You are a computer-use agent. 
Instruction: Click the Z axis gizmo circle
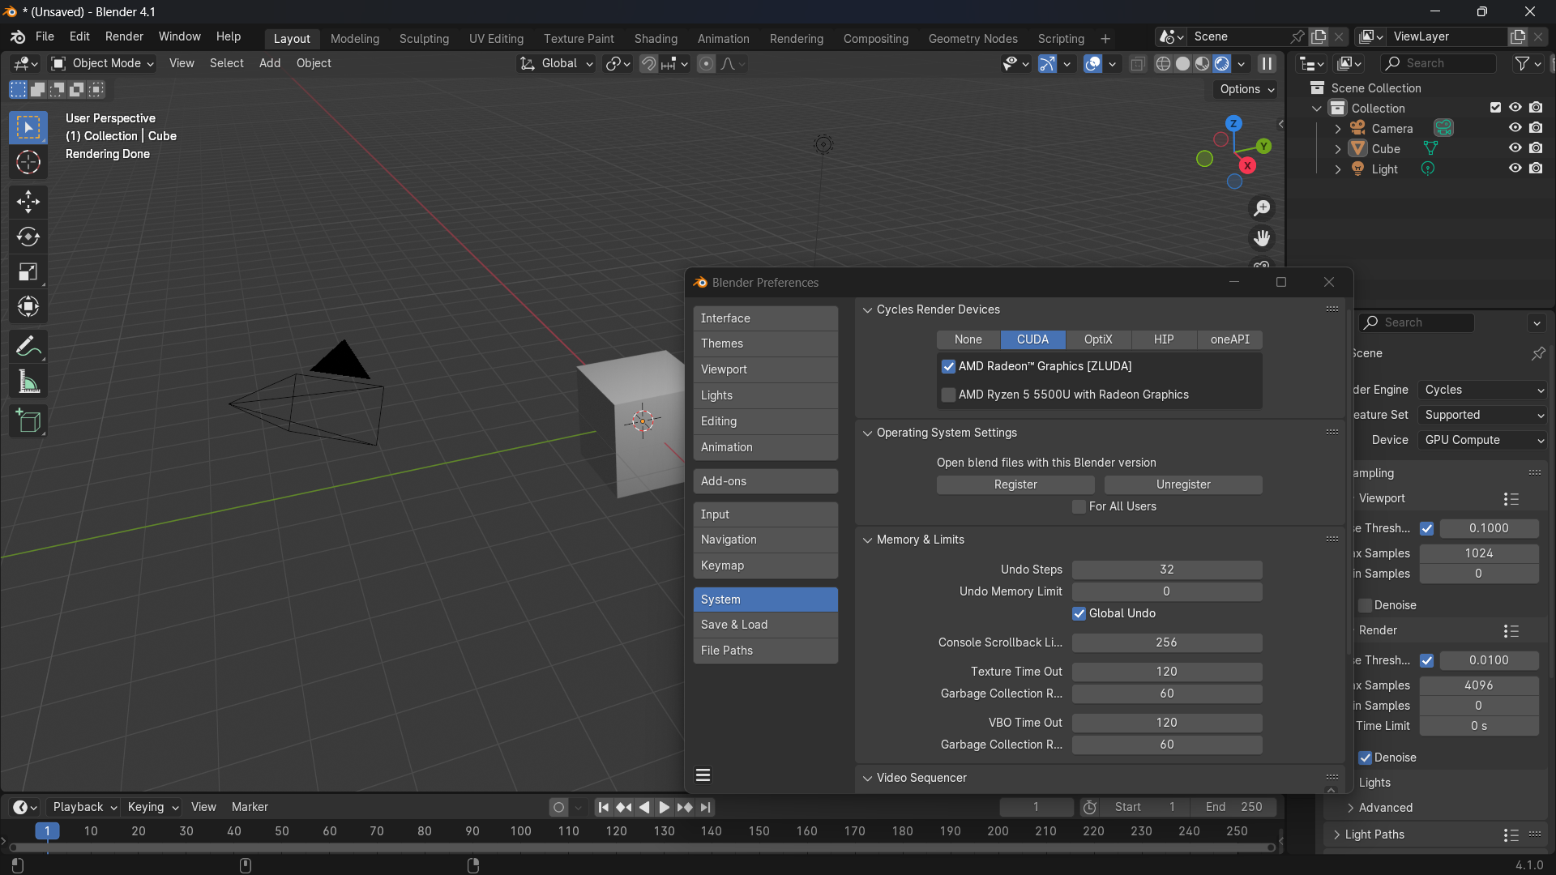coord(1233,124)
